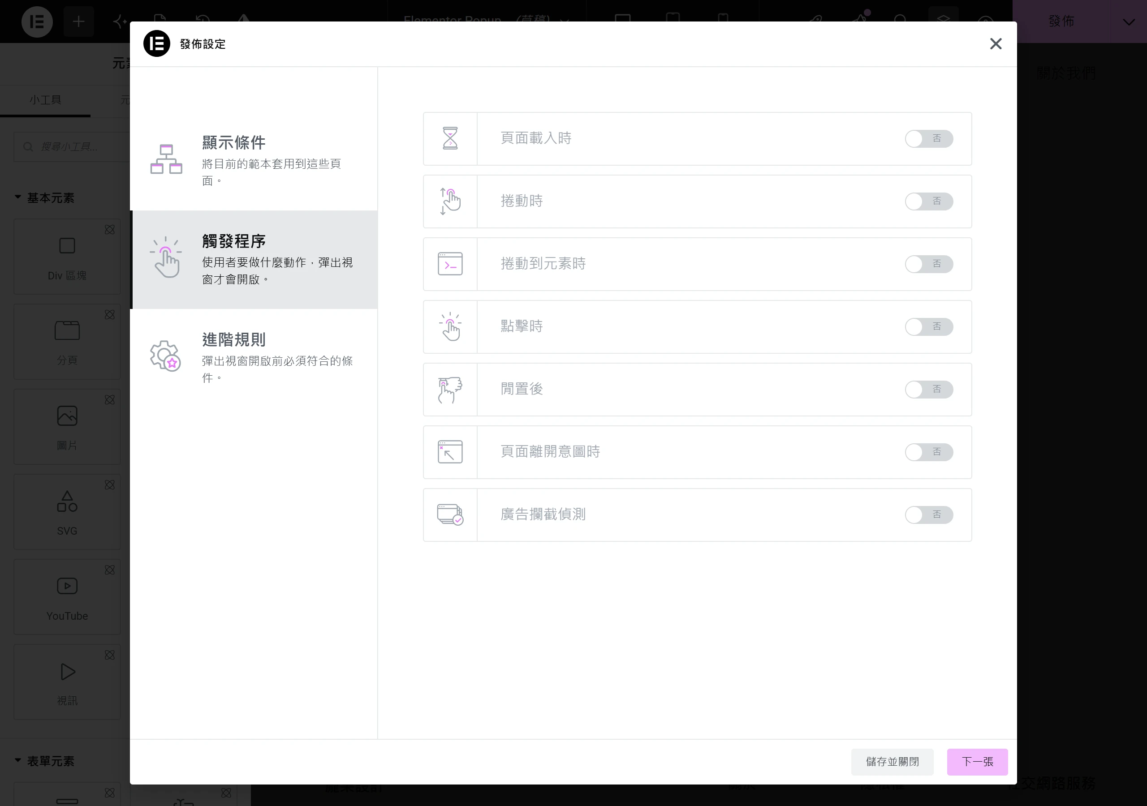
Task: Click the tapping hand icon for 點擊時
Action: [450, 326]
